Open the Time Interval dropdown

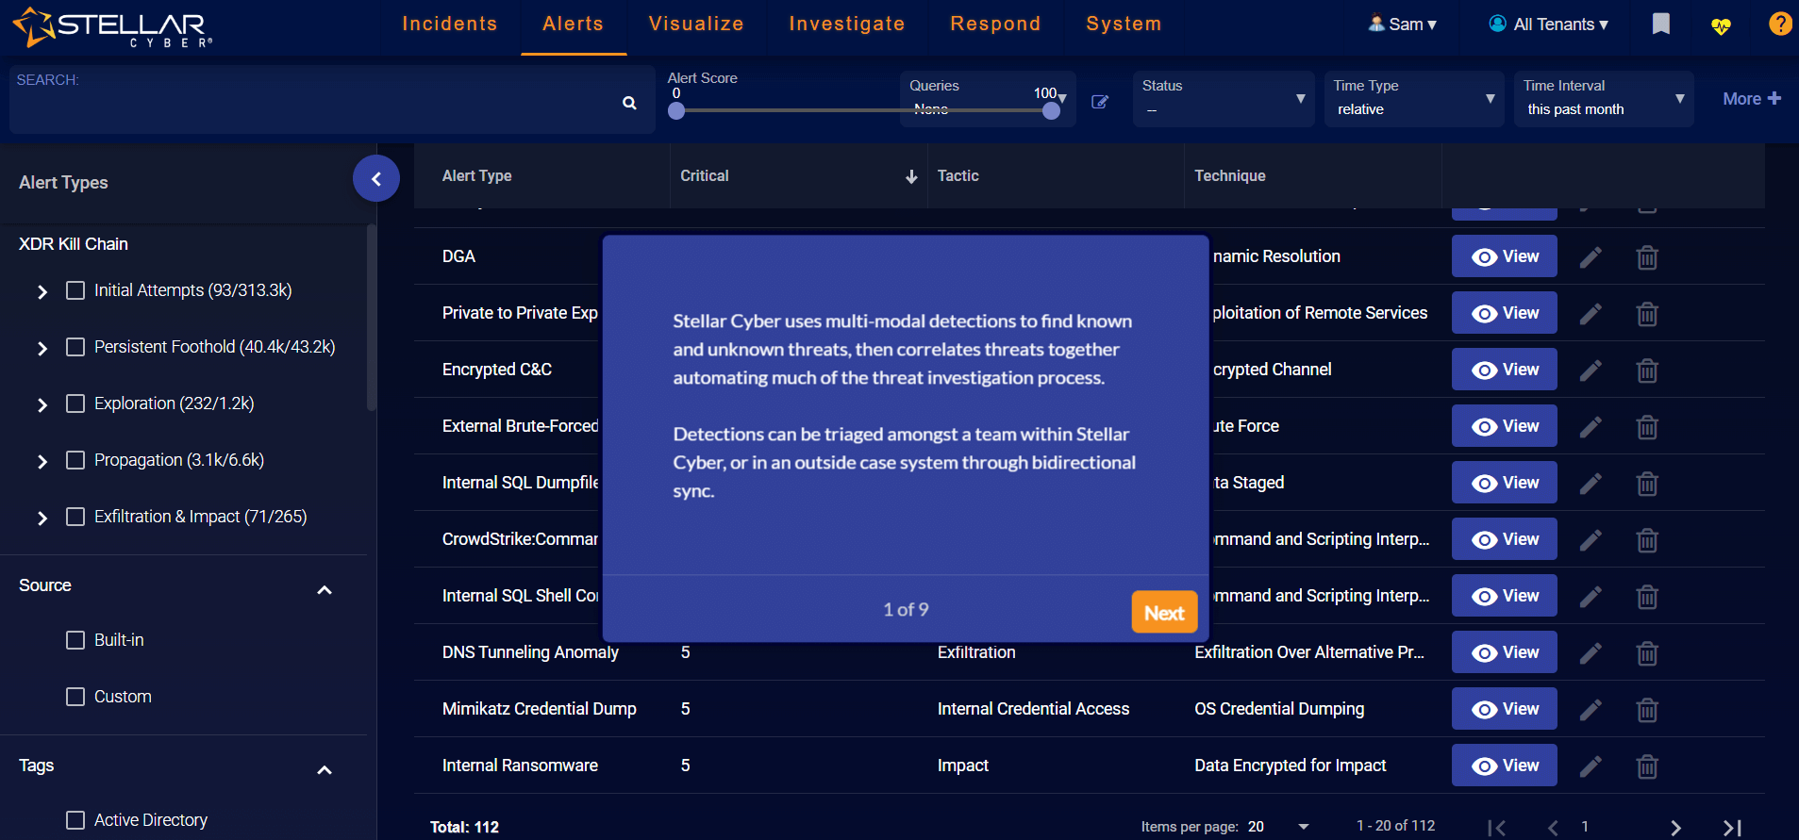(x=1603, y=99)
